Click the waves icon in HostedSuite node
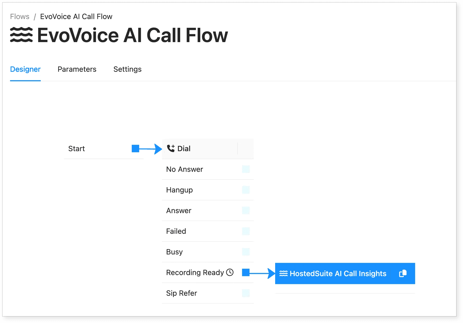Viewport: 463px width, 323px height. [x=284, y=273]
